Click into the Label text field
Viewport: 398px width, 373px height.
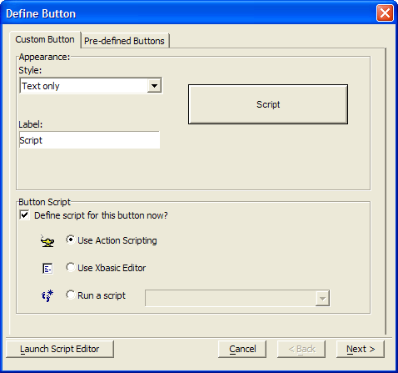89,140
